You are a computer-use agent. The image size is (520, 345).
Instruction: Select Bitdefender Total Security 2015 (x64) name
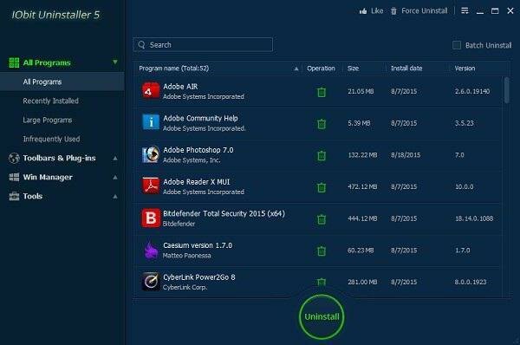coord(224,213)
